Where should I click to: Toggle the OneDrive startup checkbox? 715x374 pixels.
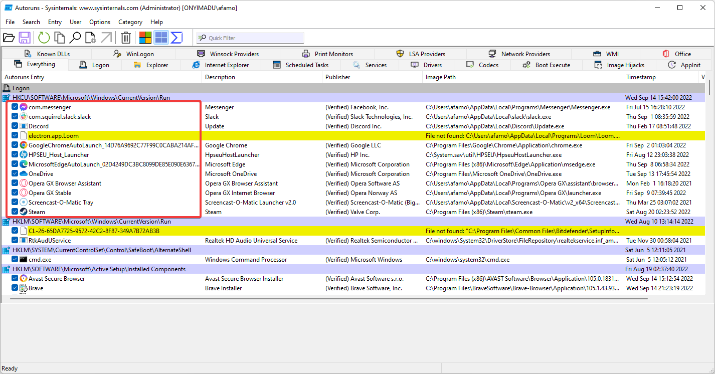pyautogui.click(x=15, y=174)
